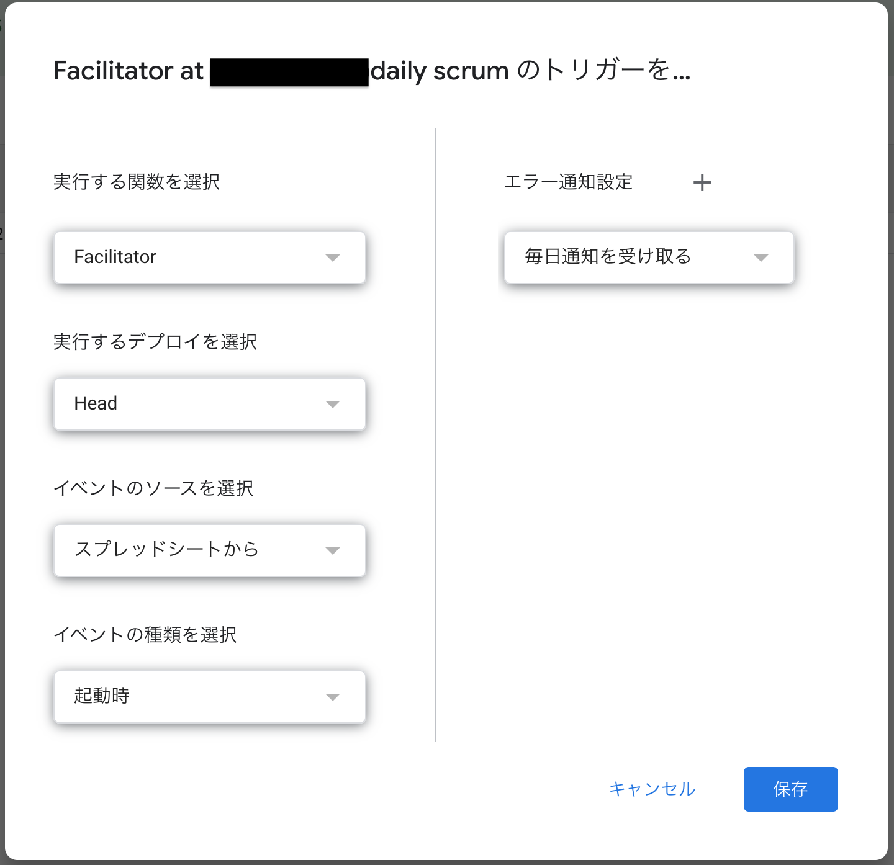Image resolution: width=894 pixels, height=865 pixels.
Task: Add an error notification via the plus icon
Action: coord(702,182)
